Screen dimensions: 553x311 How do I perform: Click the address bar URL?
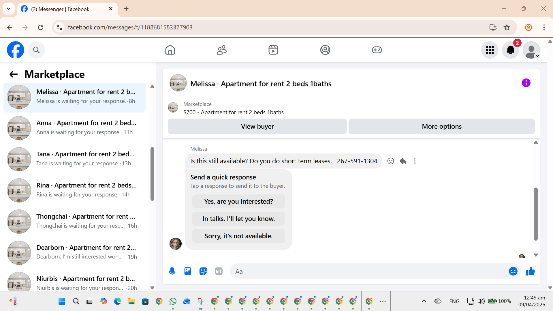130,27
